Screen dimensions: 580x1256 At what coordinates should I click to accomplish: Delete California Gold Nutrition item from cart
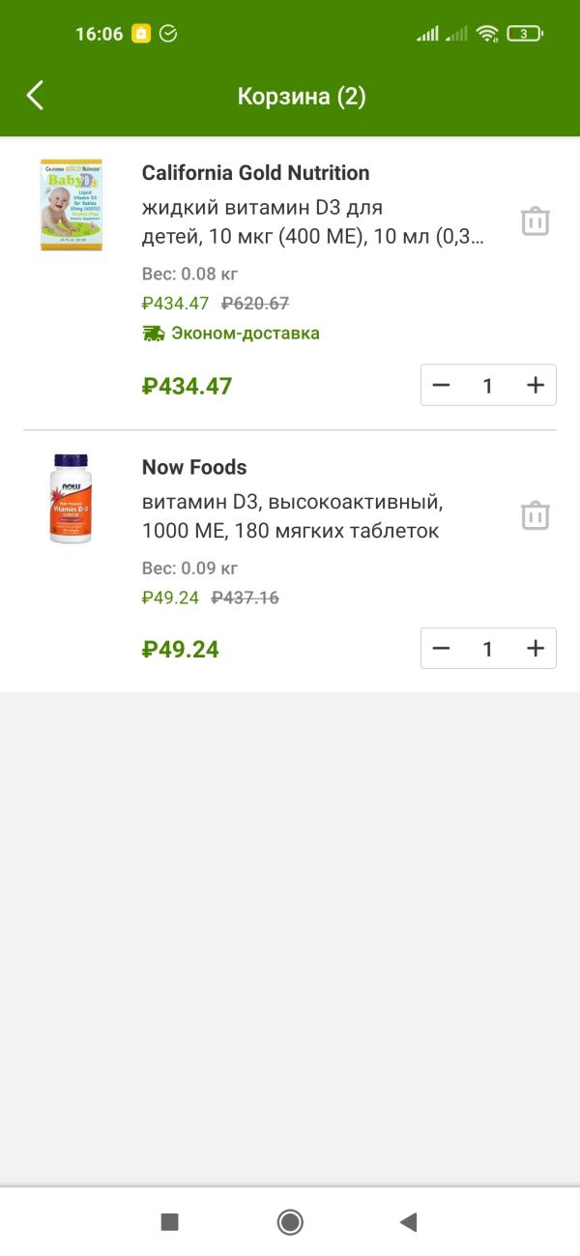coord(535,221)
